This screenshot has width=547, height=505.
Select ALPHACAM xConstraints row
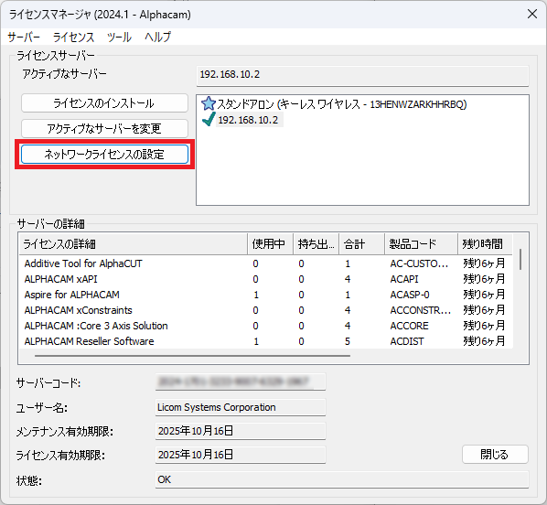(x=265, y=310)
